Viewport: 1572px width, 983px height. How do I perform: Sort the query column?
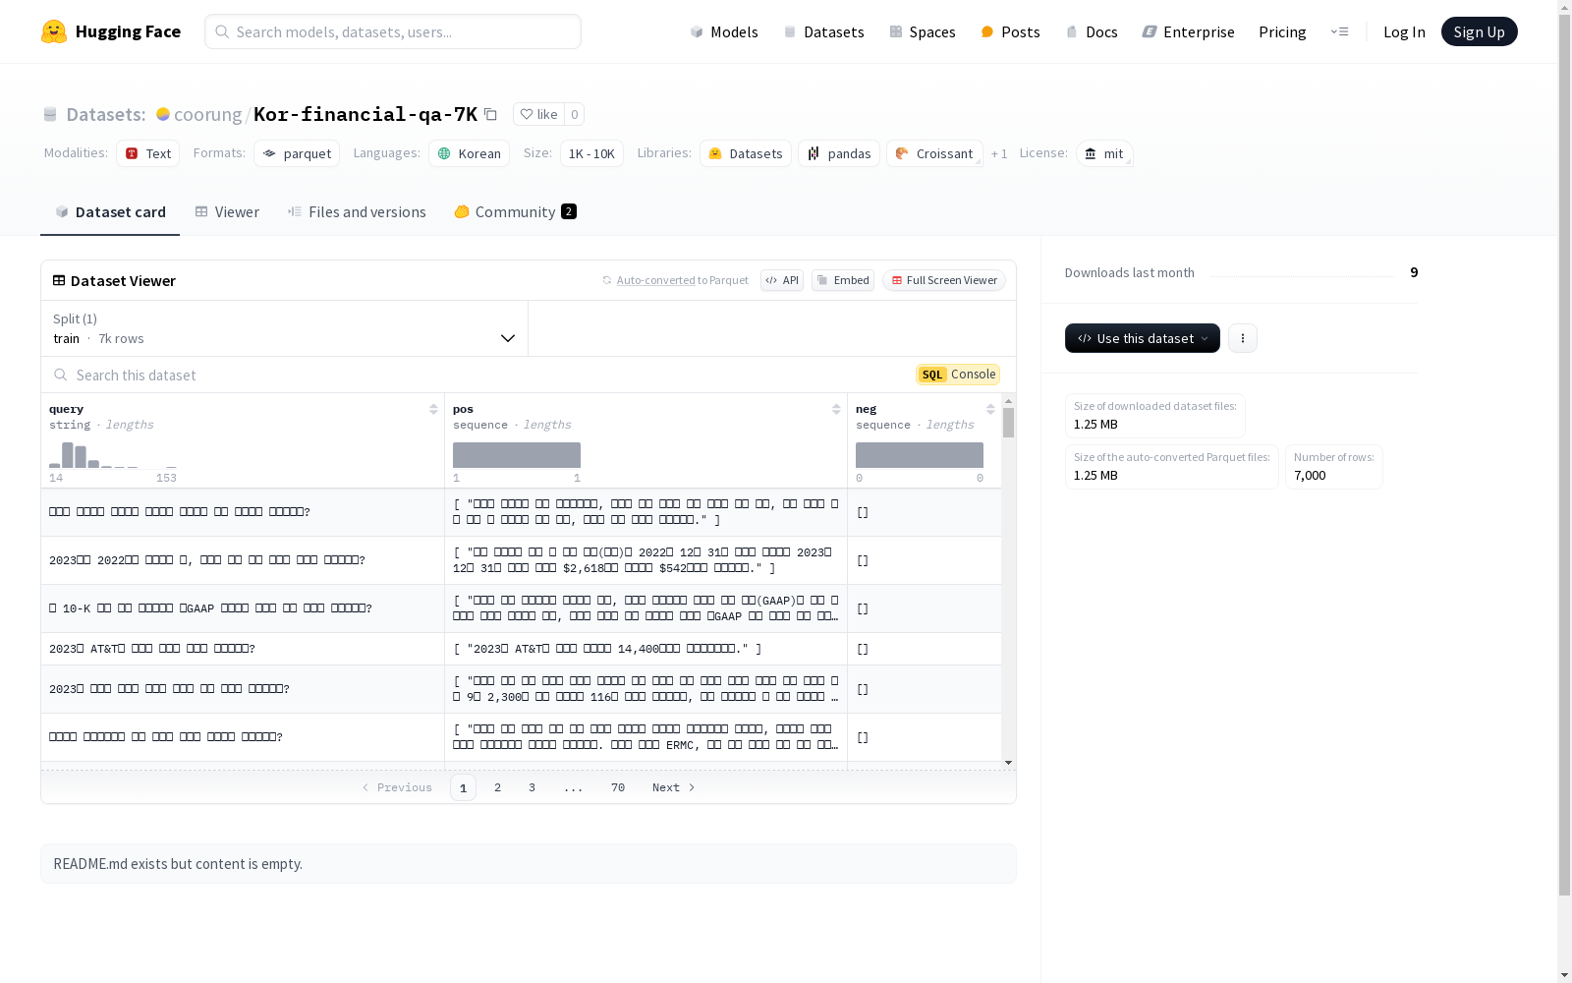click(433, 409)
